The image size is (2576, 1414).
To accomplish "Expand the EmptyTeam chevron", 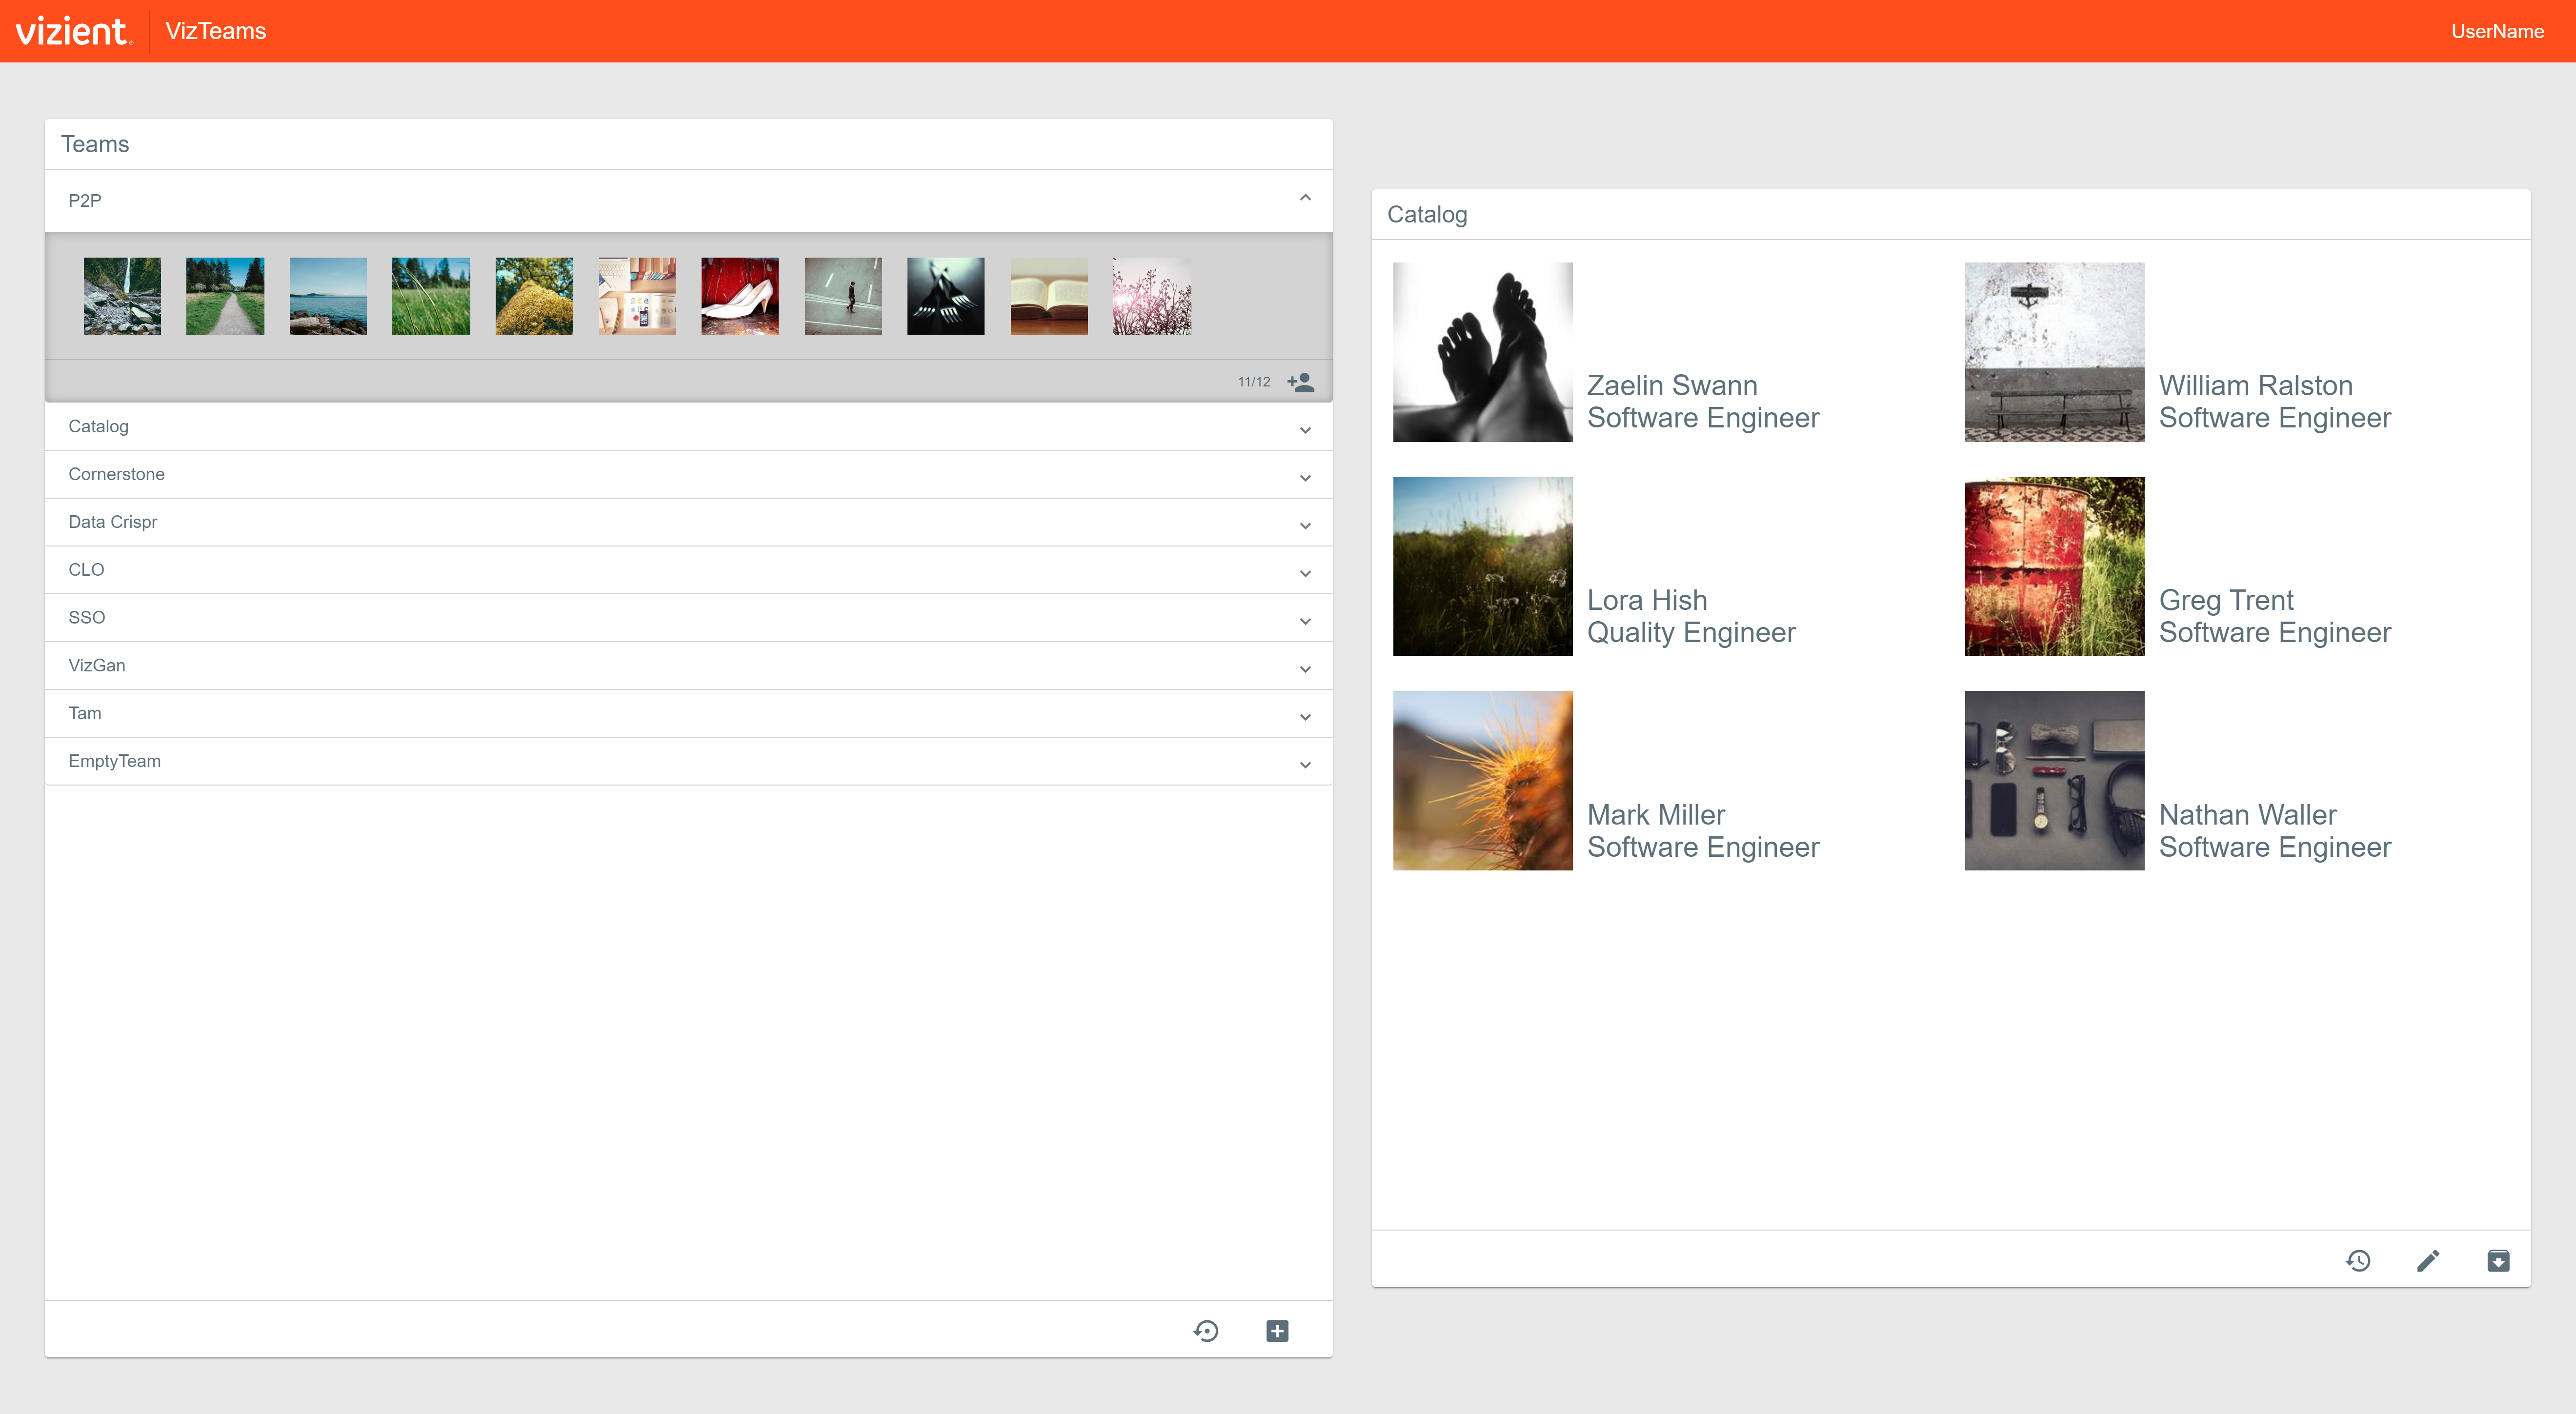I will [1305, 765].
